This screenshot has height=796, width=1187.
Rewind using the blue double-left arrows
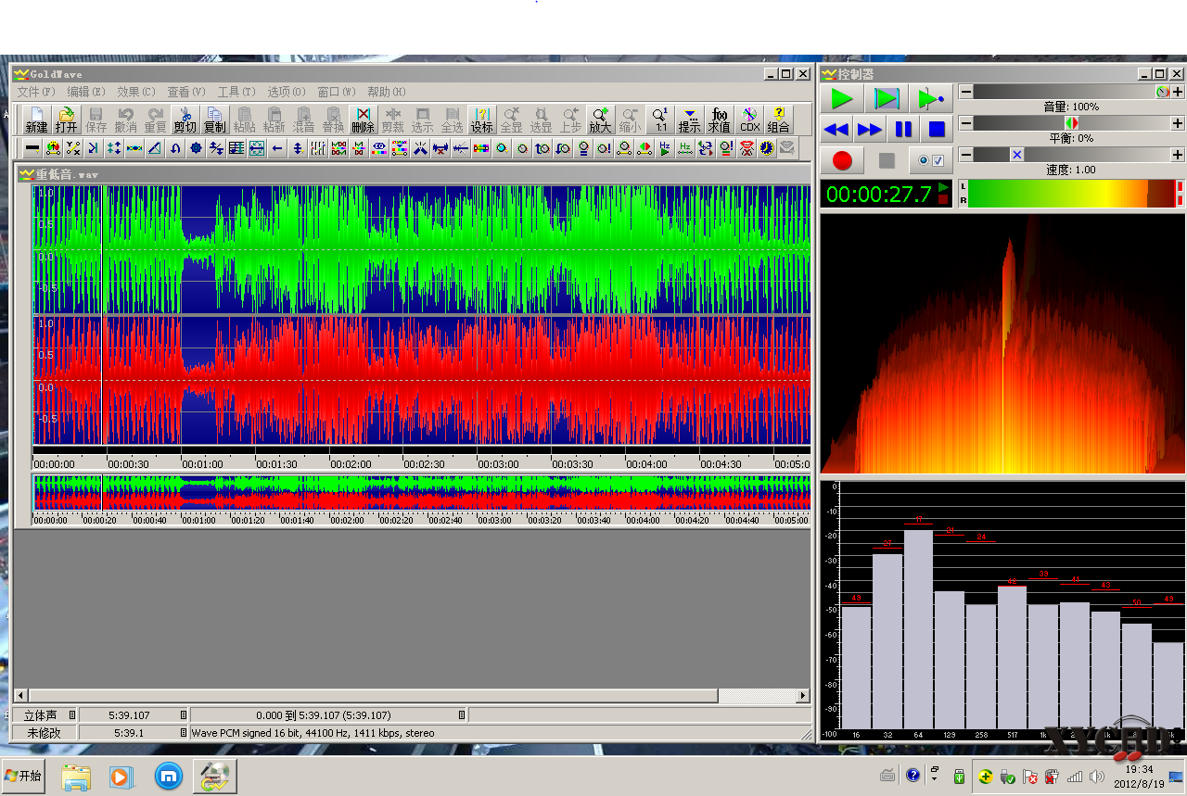[x=836, y=130]
